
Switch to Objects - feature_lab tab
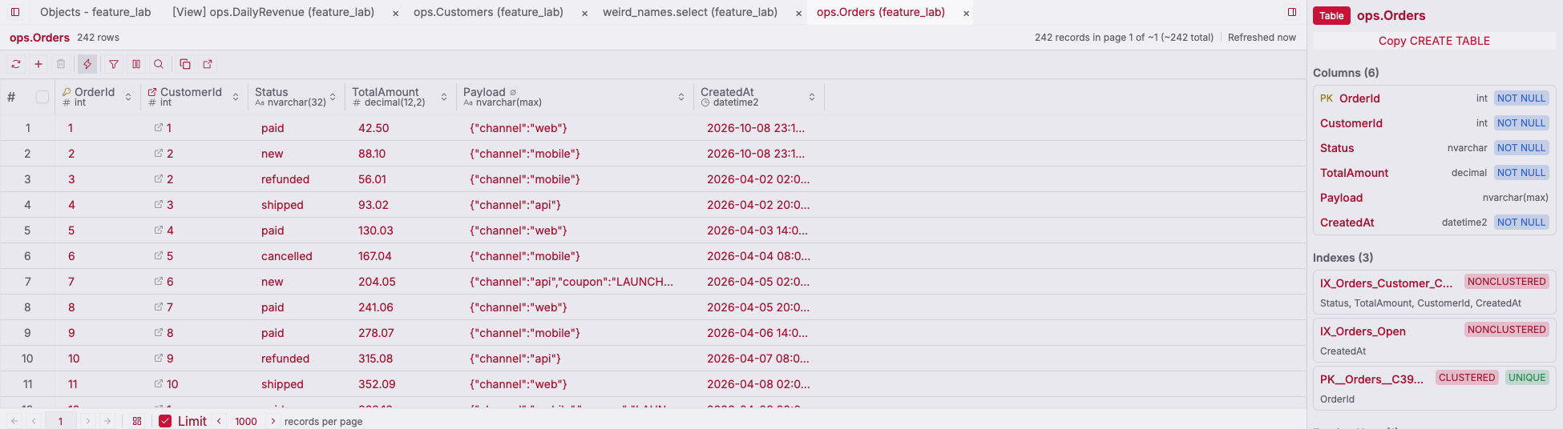pos(95,12)
